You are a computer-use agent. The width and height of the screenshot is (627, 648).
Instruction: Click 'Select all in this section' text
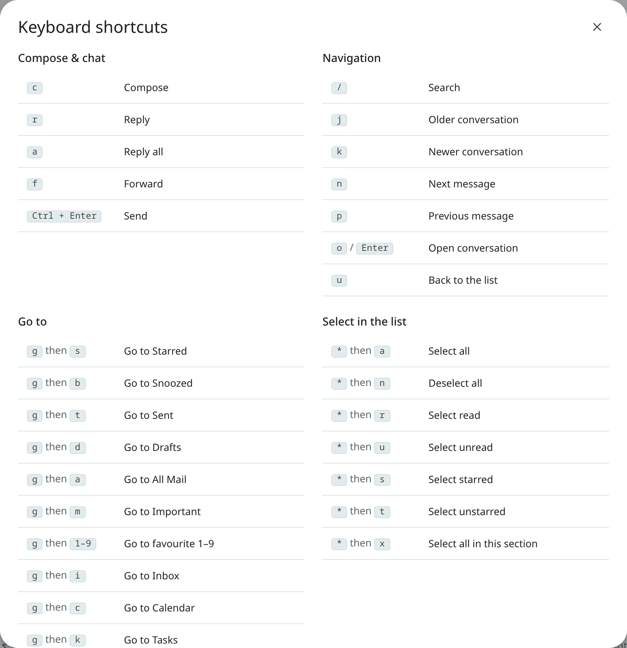(x=483, y=544)
